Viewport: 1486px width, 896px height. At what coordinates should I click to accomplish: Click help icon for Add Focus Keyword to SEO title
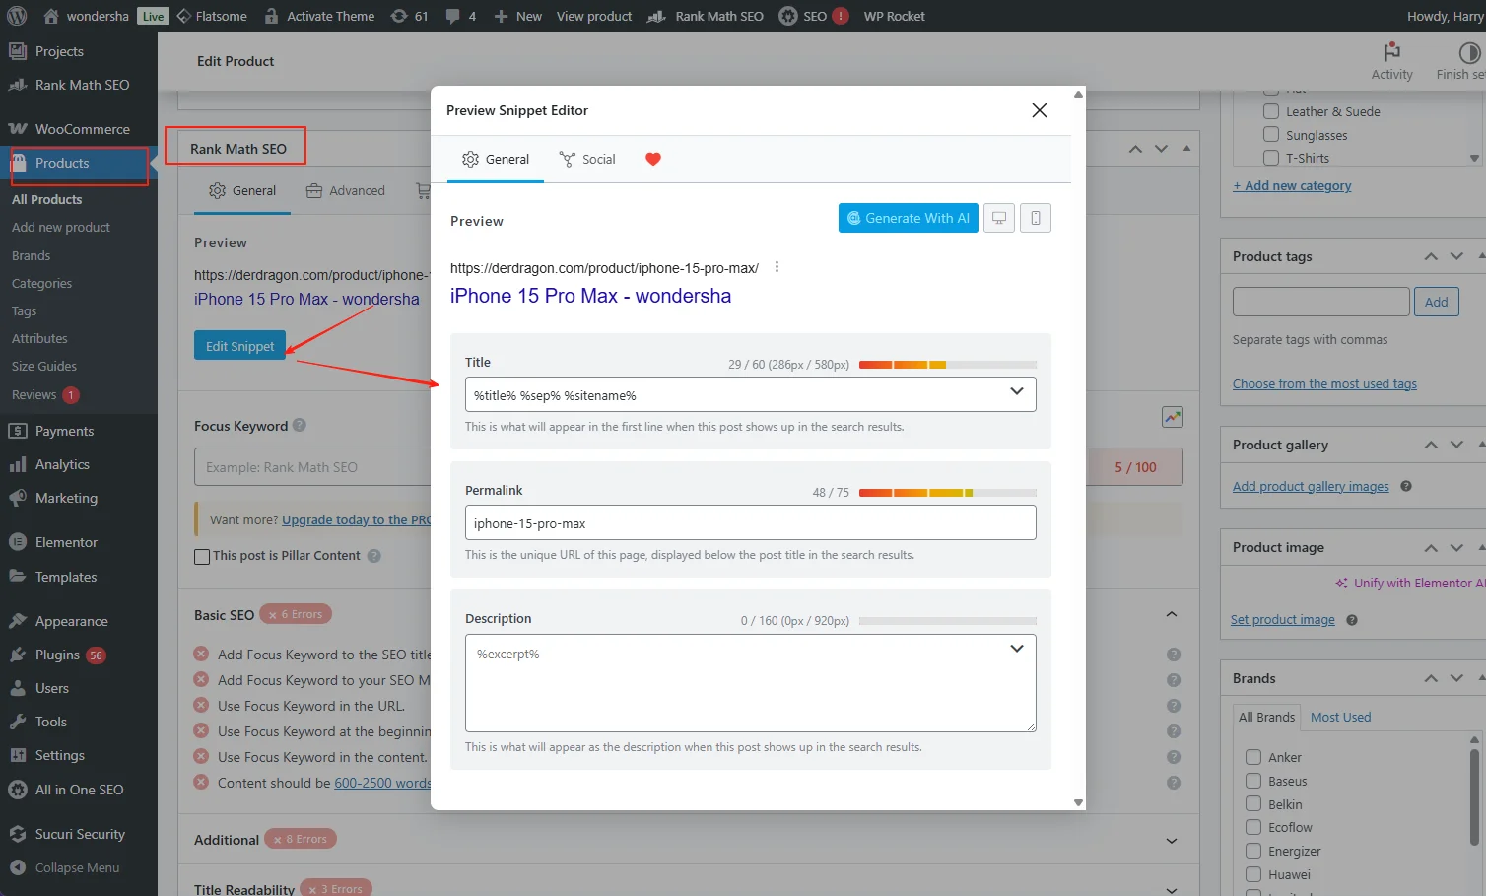[x=1174, y=655]
